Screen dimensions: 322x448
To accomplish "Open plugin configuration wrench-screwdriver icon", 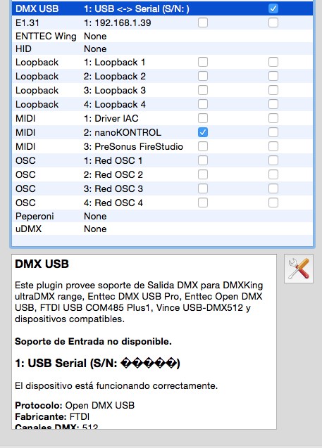I will pos(299,269).
